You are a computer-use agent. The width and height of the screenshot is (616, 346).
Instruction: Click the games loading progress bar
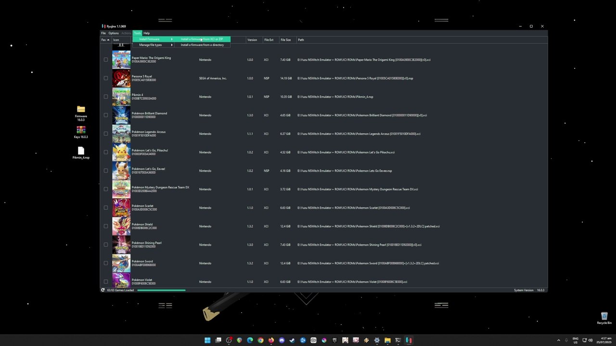(161, 290)
